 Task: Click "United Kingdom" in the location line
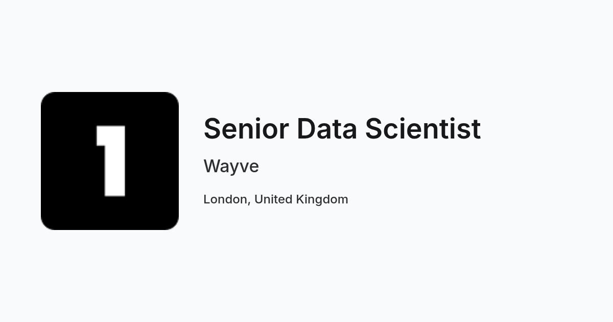[301, 199]
